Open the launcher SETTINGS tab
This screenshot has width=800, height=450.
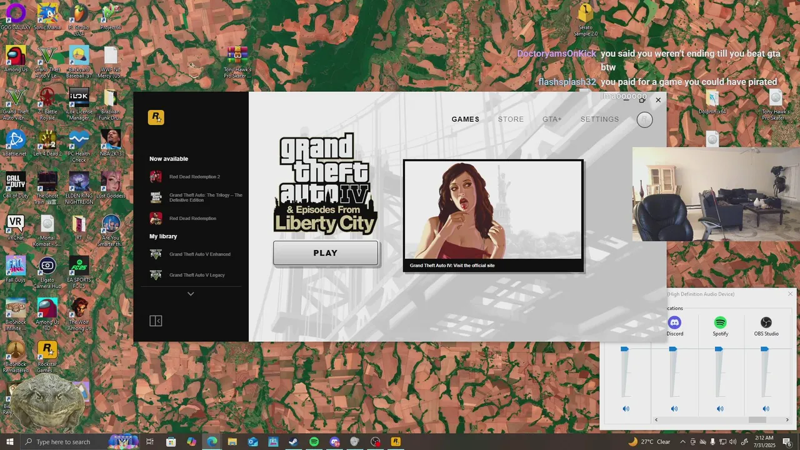click(599, 119)
